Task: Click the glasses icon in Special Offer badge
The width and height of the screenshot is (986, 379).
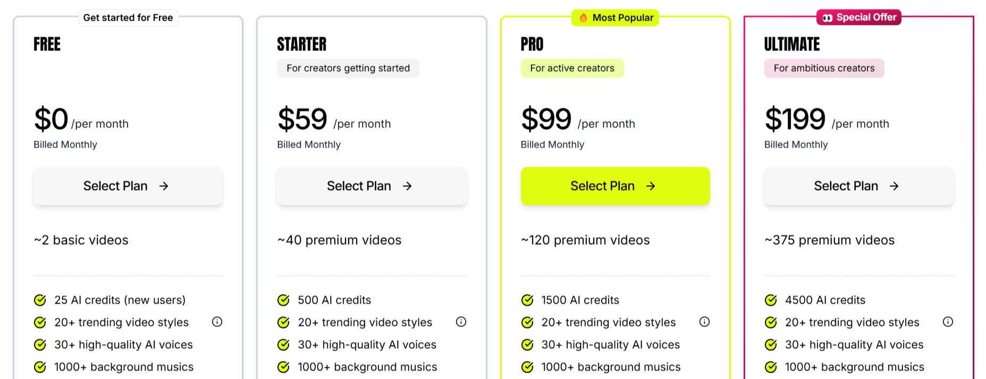Action: coord(828,16)
